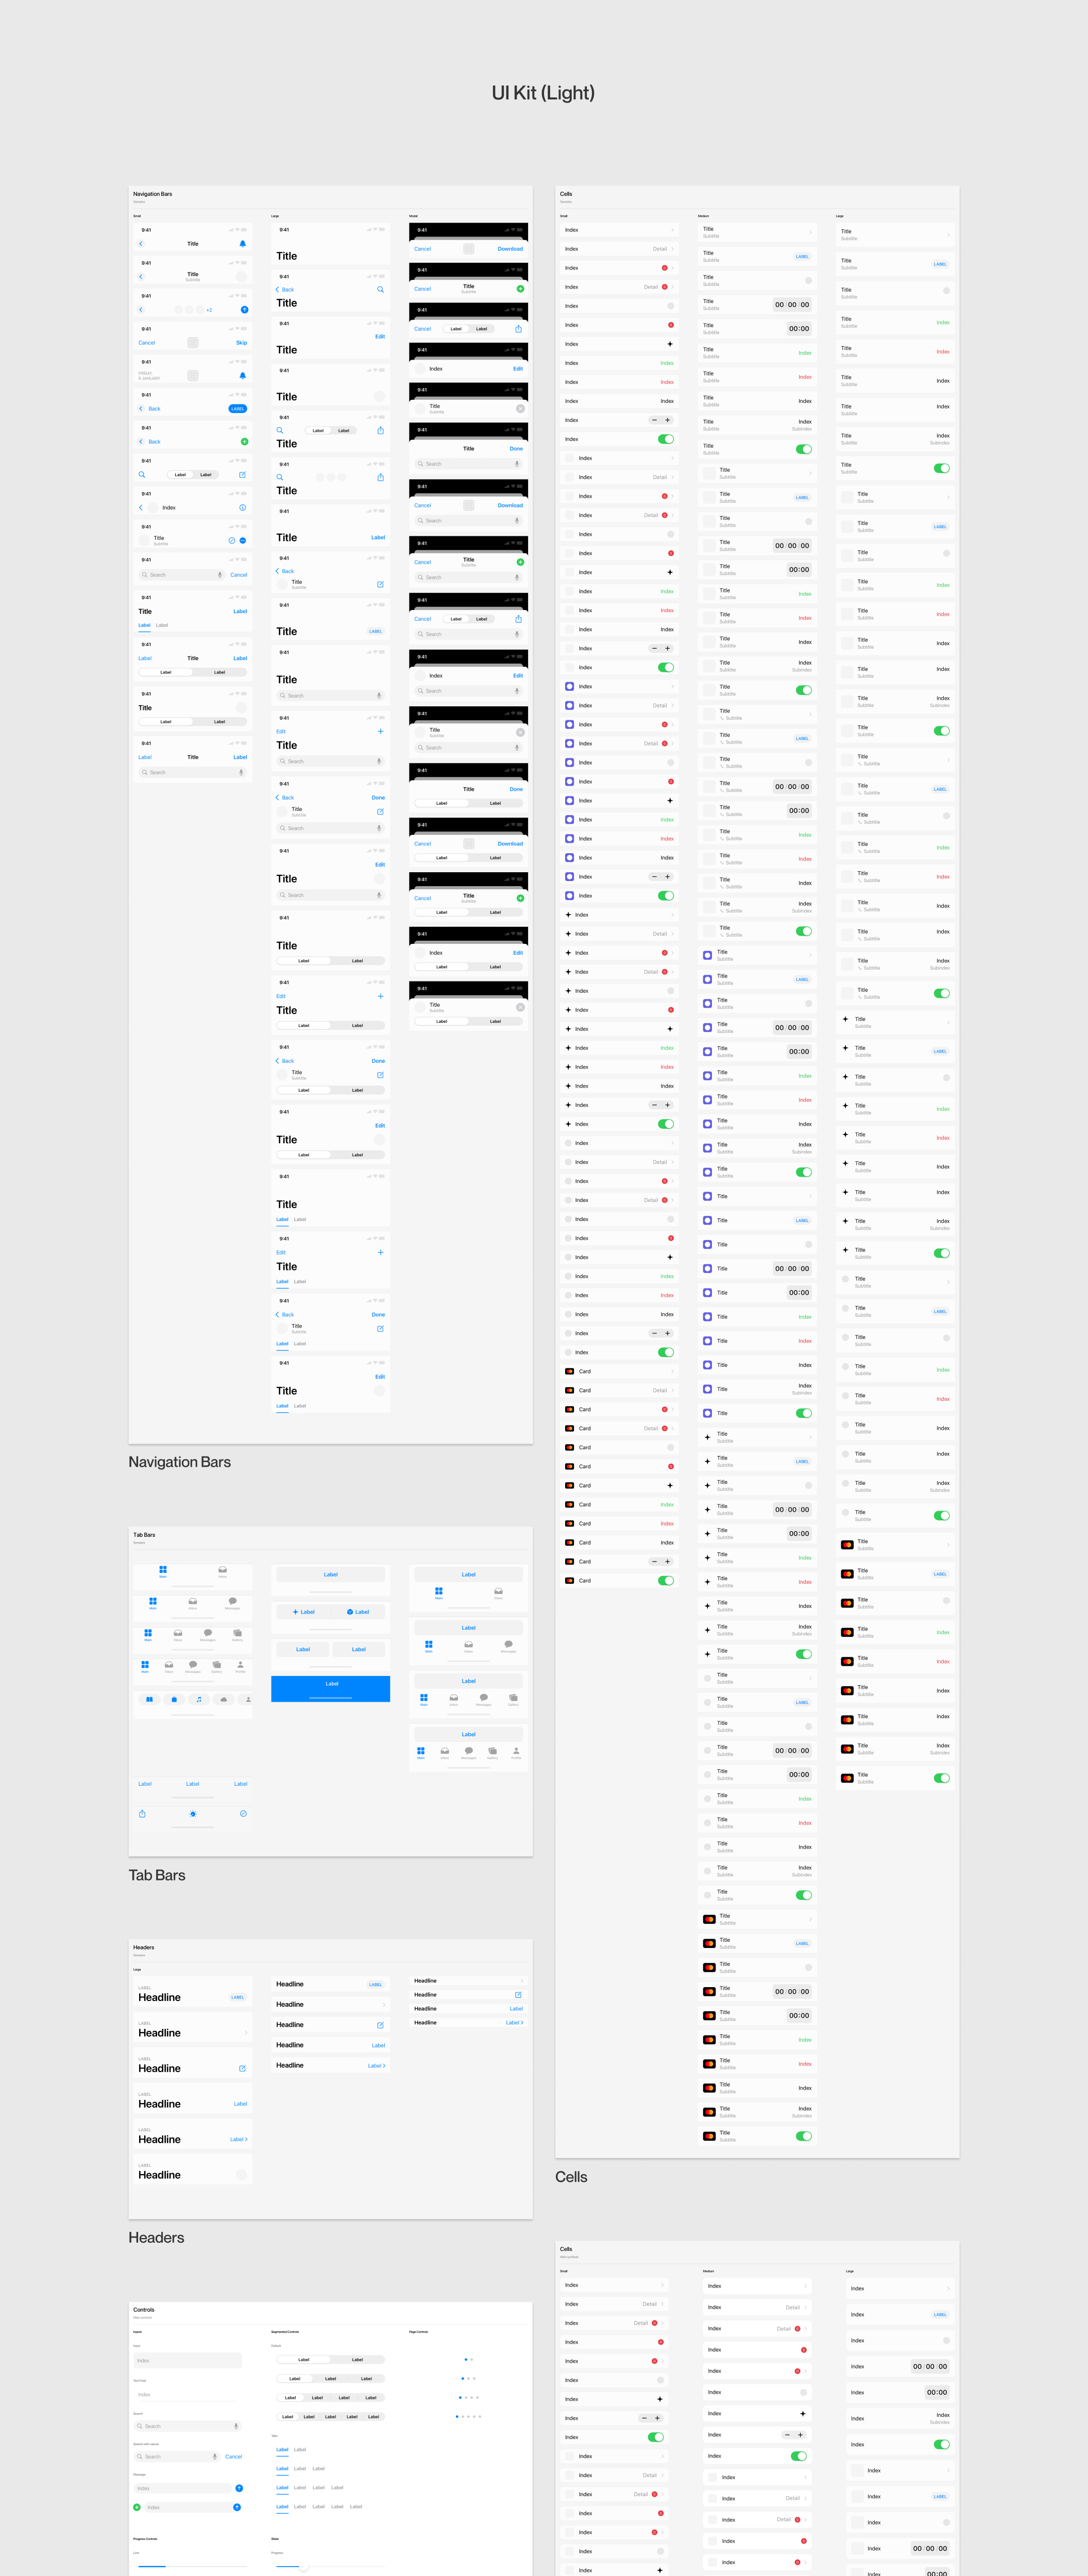Open chevron in small Headline header
Image resolution: width=1088 pixels, height=2576 pixels.
pyautogui.click(x=522, y=1981)
